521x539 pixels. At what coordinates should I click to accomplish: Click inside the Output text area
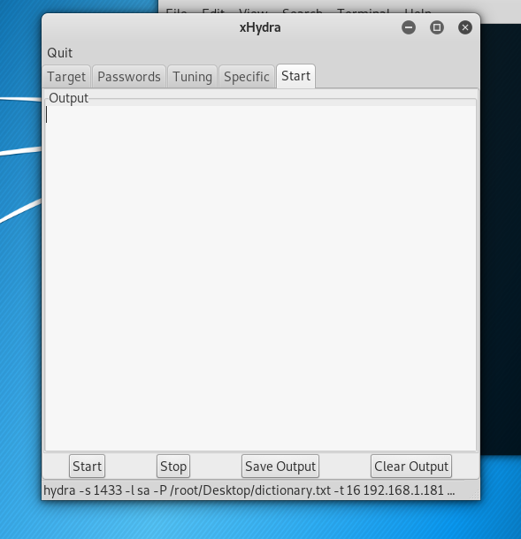coord(261,278)
